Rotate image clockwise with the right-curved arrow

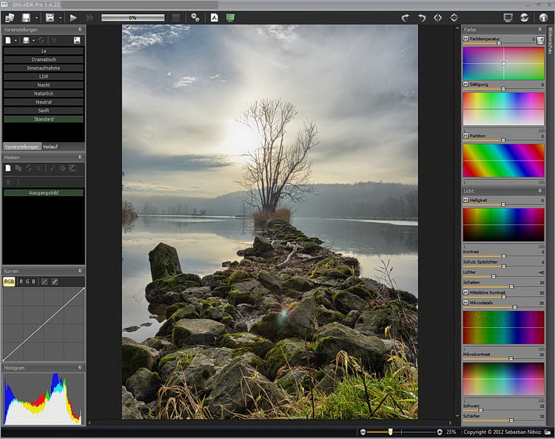tap(406, 18)
